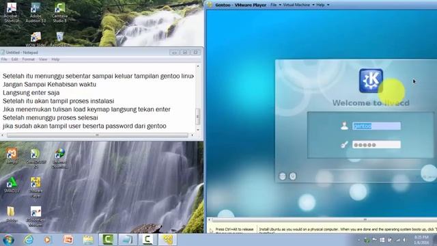The width and height of the screenshot is (437, 246).
Task: Click the line 'Langsung enter saja' in Notepad
Action: pyautogui.click(x=31, y=93)
